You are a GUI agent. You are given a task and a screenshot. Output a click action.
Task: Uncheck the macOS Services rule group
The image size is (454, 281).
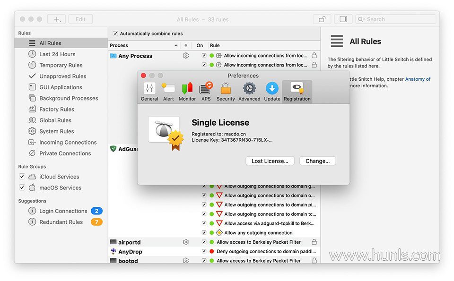coord(22,187)
